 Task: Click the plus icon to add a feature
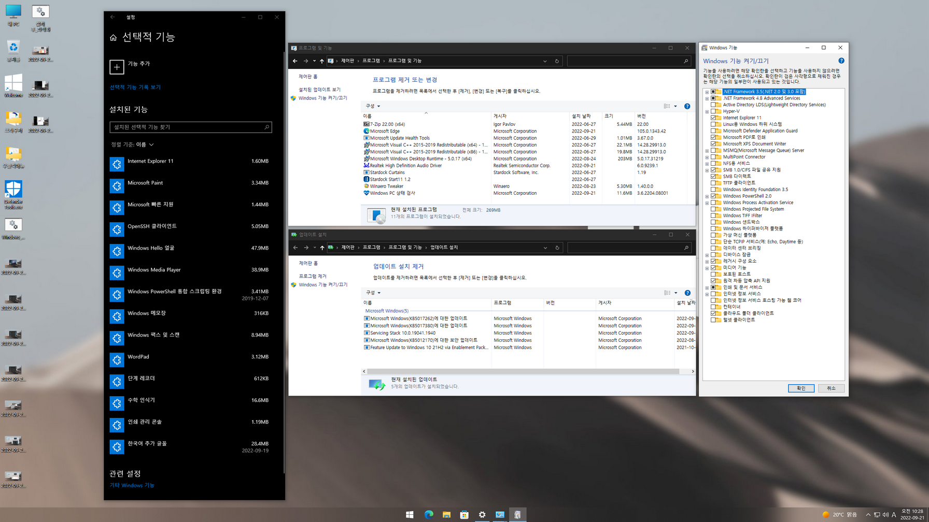click(117, 67)
